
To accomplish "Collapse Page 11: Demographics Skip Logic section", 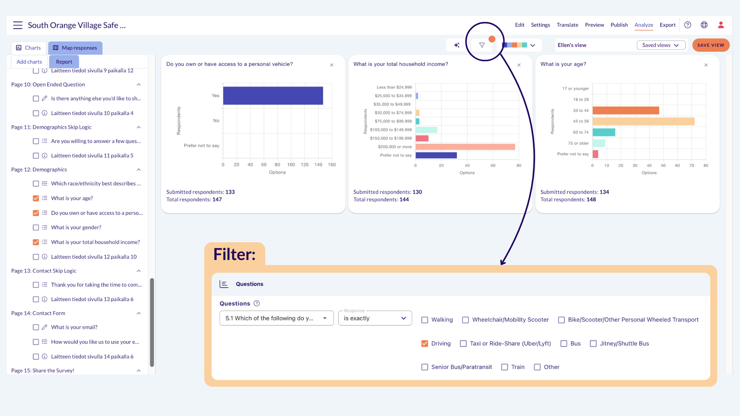I will 139,127.
